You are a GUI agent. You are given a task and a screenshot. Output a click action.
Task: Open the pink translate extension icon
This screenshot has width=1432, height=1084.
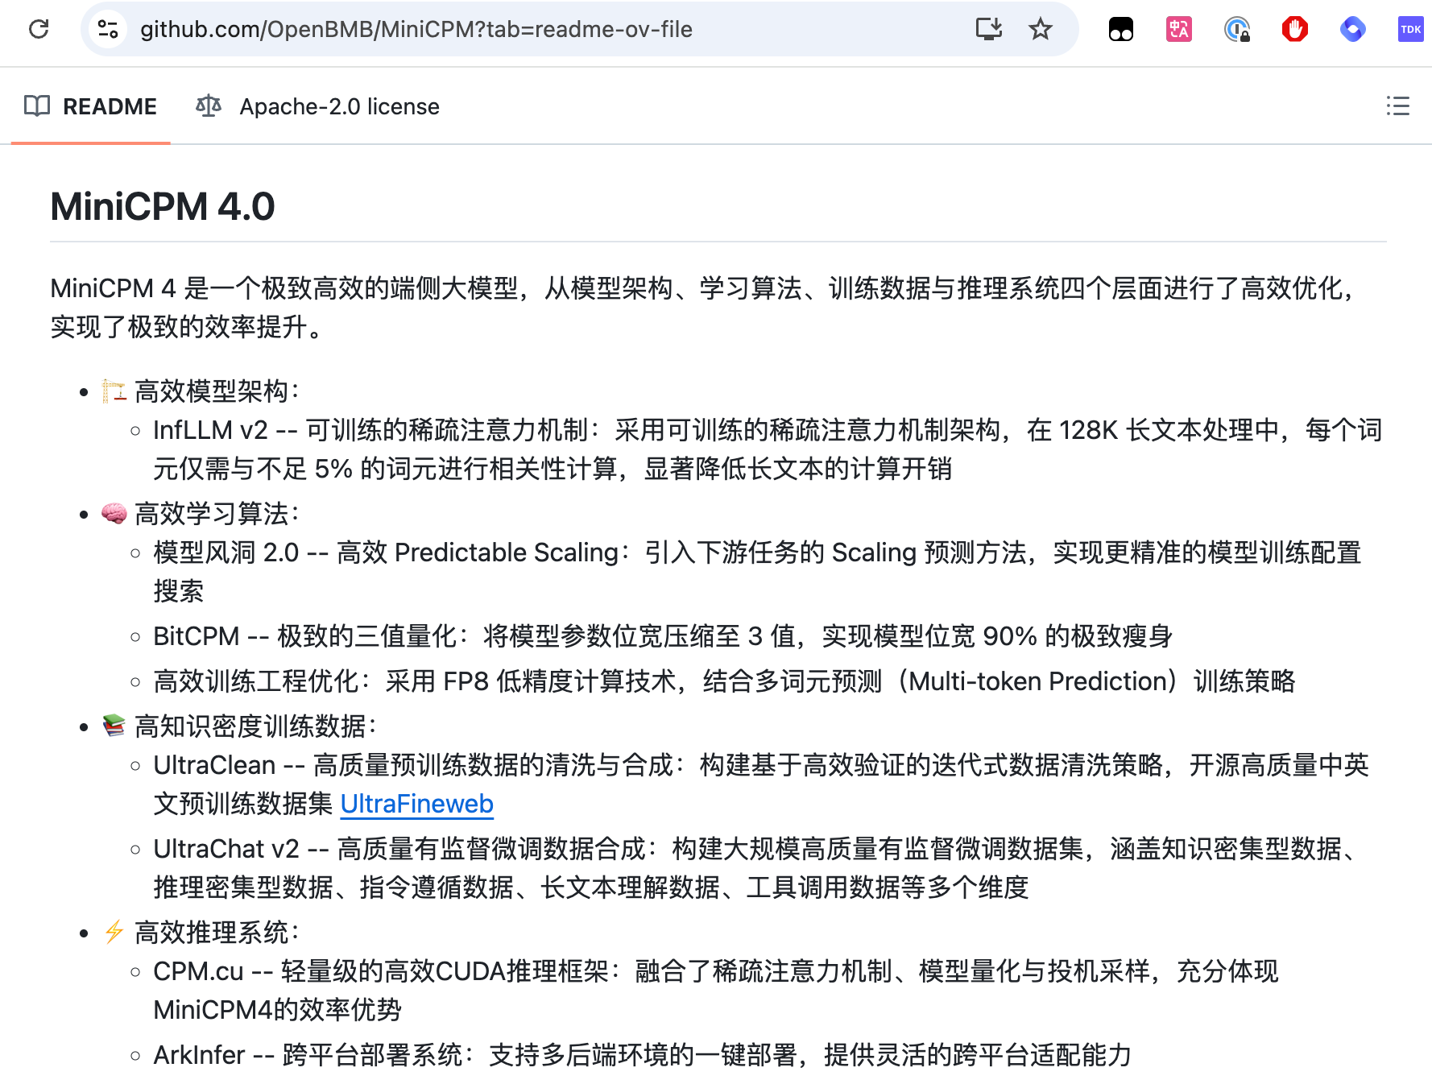[x=1179, y=30]
